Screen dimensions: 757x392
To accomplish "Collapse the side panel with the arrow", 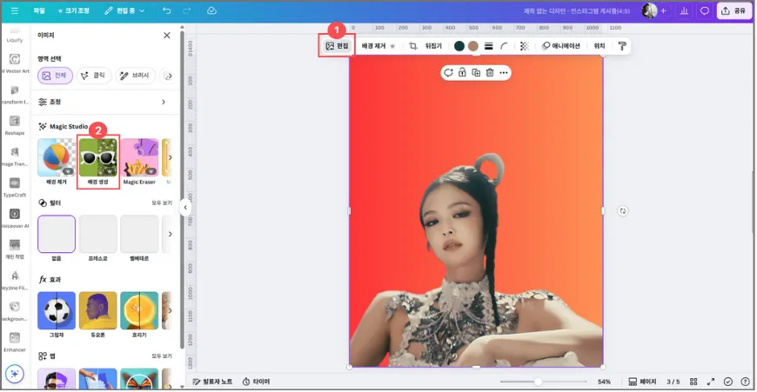I will (x=185, y=208).
